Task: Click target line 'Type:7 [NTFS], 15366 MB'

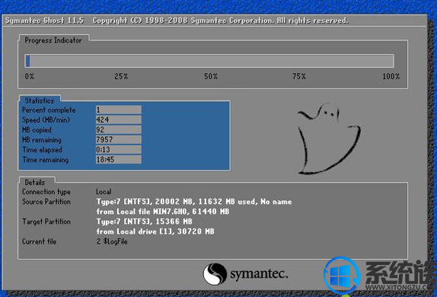Action: click(145, 222)
